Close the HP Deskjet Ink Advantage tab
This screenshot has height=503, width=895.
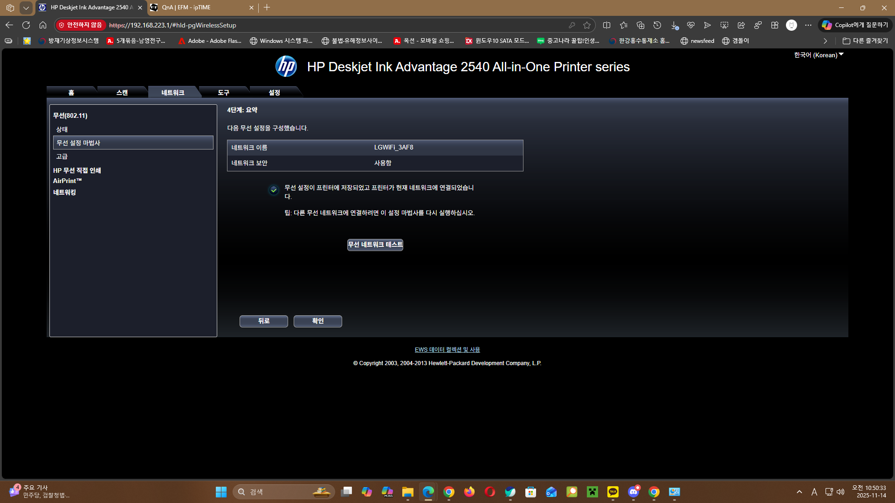[x=140, y=7]
